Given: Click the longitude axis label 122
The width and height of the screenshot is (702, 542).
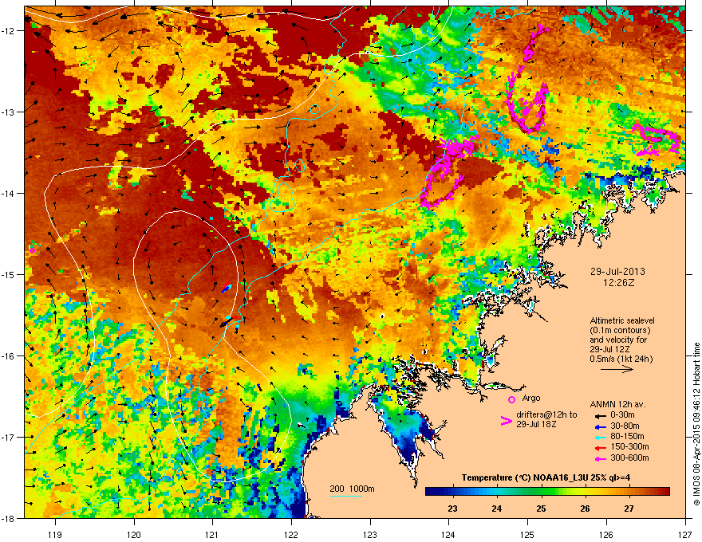Looking at the screenshot, I should (291, 534).
